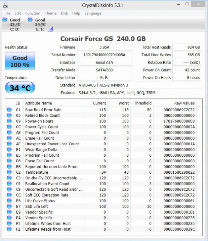Select raw value 17817600000008

[x=179, y=121]
